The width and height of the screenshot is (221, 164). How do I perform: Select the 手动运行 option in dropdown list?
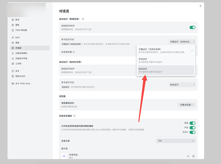pos(166,60)
